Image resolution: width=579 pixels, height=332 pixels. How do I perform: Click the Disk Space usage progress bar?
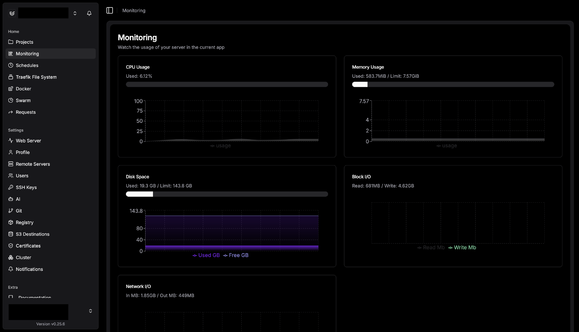[227, 194]
